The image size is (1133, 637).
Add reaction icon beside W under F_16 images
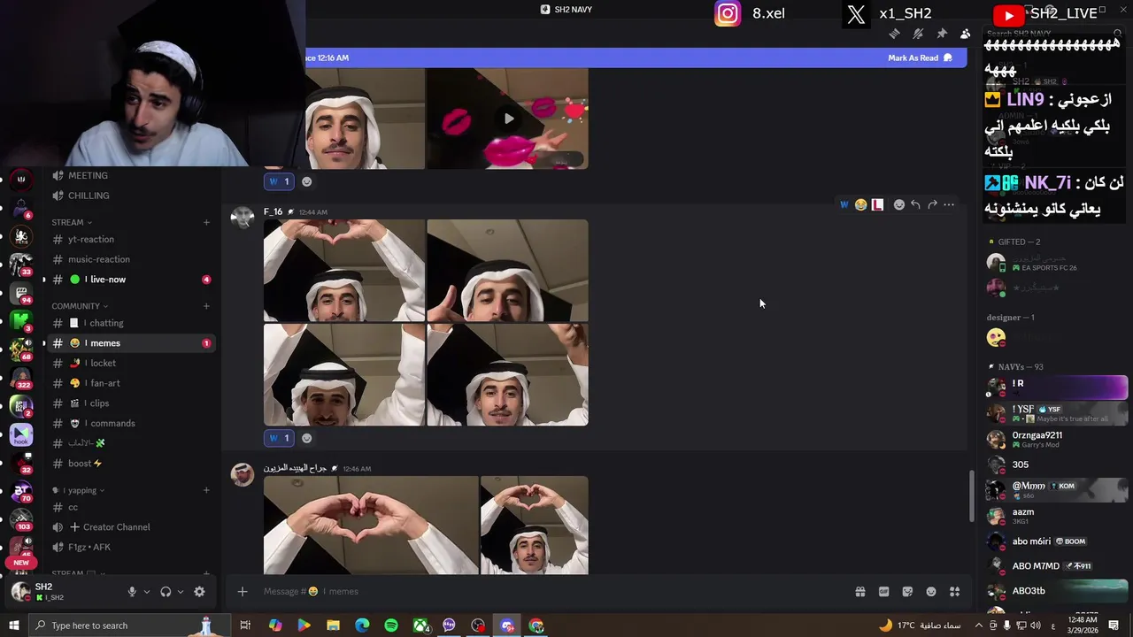tap(307, 438)
